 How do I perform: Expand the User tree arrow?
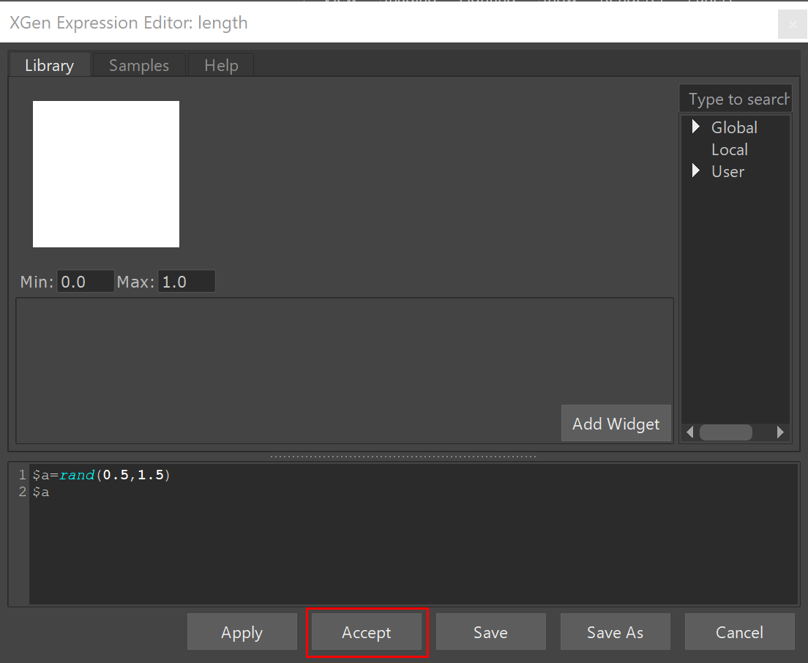coord(696,171)
